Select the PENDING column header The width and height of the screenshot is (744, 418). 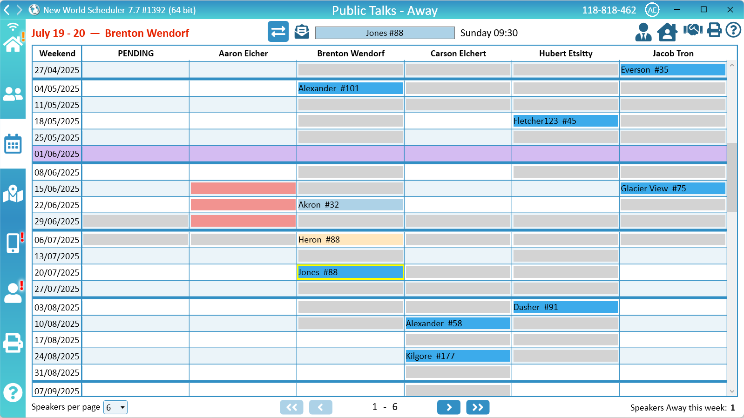(135, 54)
